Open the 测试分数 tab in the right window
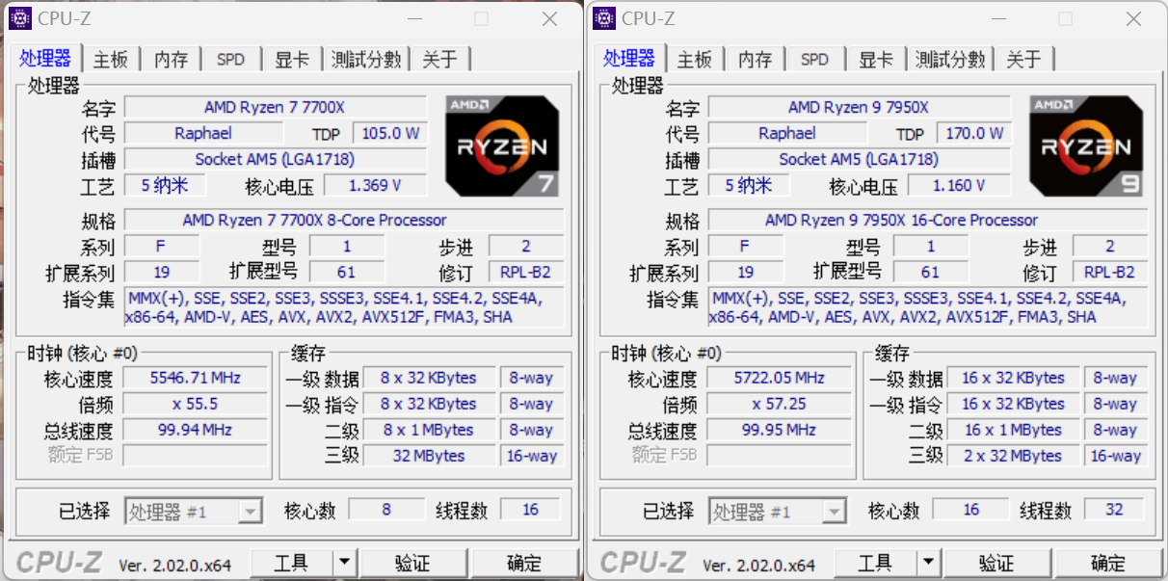1168x581 pixels. [950, 59]
